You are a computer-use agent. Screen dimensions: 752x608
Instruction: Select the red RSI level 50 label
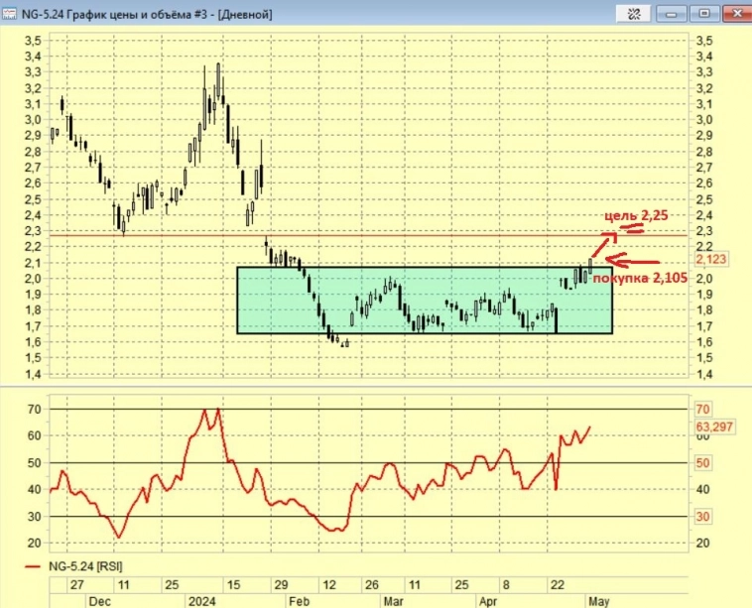(701, 463)
